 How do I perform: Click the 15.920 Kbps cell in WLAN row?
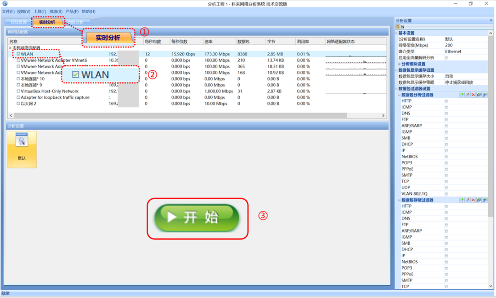[183, 54]
